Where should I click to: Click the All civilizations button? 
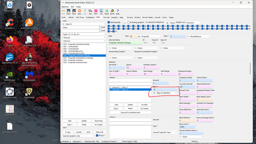point(167,23)
